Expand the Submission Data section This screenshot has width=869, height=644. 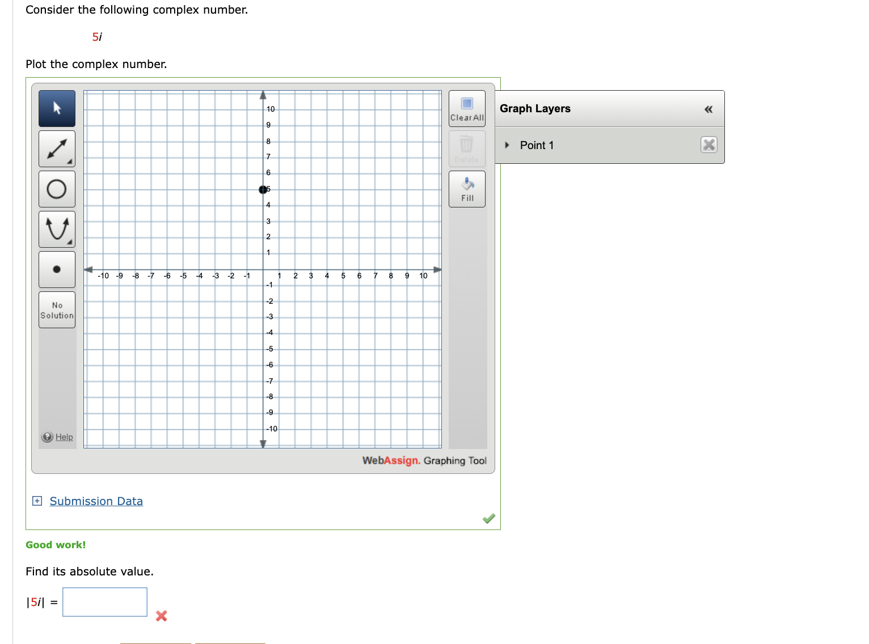click(36, 501)
